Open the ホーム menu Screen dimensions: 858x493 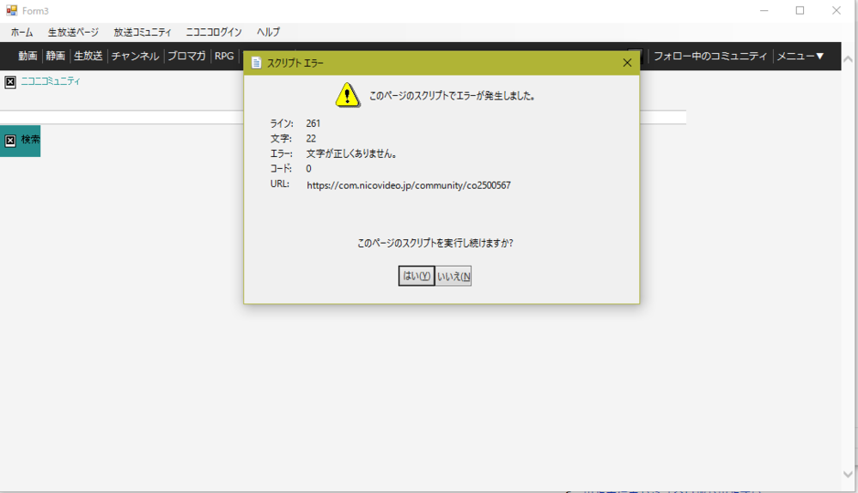pos(22,33)
